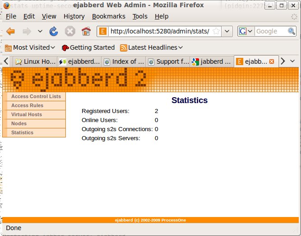Bookmark this page with the star
301x236 pixels.
coord(216,31)
